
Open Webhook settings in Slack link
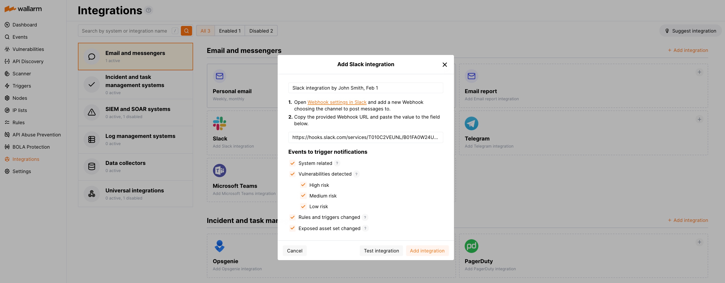click(x=337, y=102)
